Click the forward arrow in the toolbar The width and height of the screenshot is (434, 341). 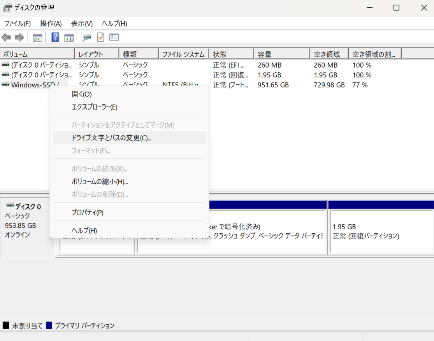19,37
